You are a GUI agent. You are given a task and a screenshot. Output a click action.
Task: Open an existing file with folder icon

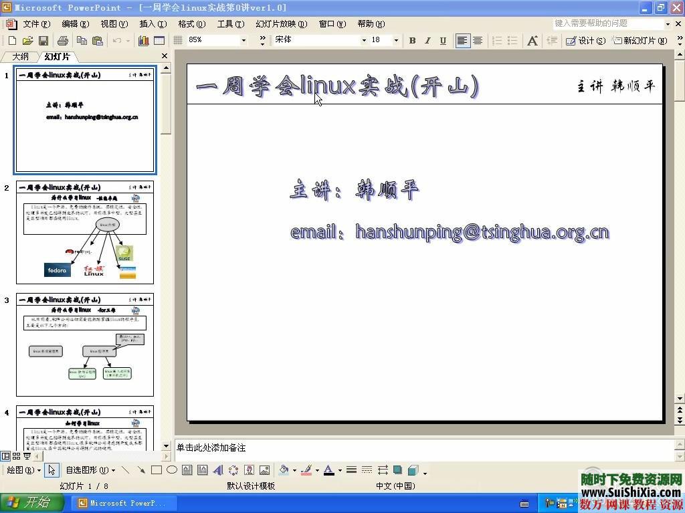[x=27, y=41]
